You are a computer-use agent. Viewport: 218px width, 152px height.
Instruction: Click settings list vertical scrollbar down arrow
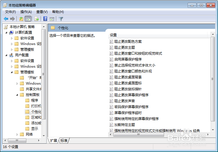[x=213, y=130]
